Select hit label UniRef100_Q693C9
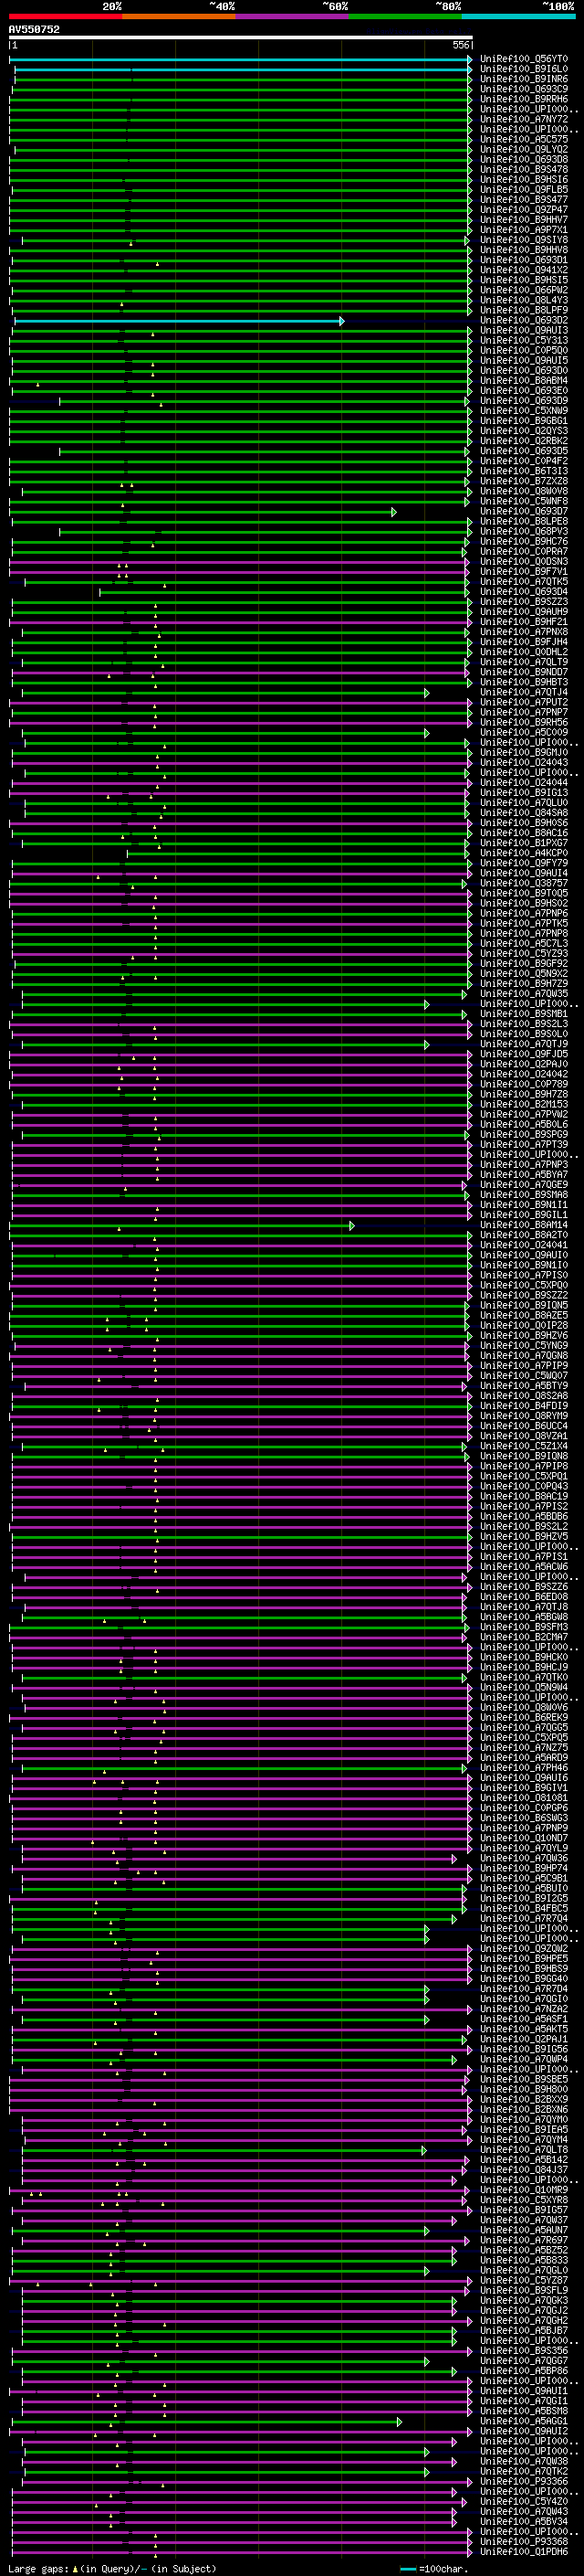 click(x=523, y=89)
